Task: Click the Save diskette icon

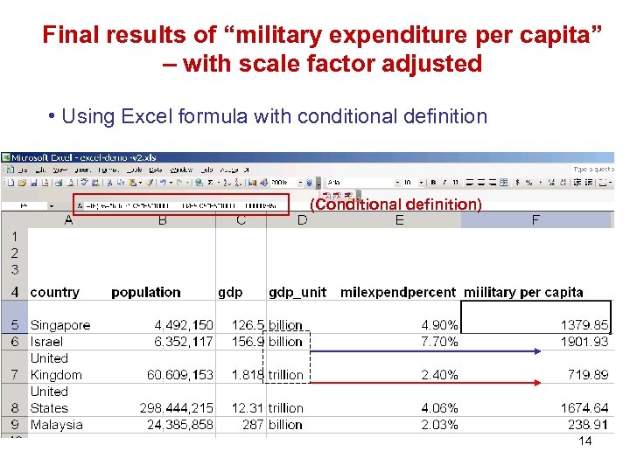Action: (34, 183)
